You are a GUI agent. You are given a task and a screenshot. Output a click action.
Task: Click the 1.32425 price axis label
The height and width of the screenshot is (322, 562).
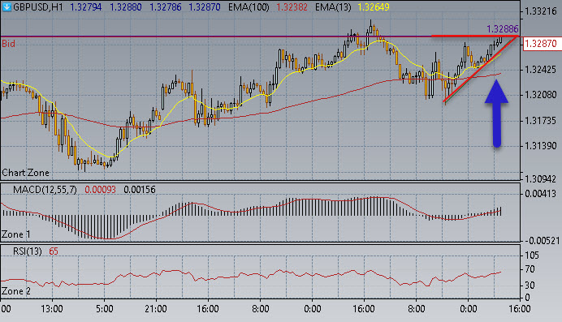(541, 70)
